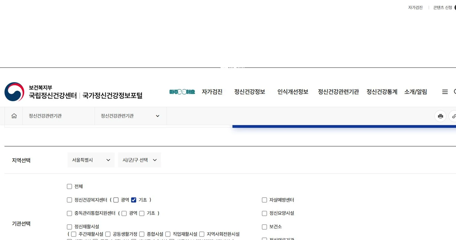456x240 pixels.
Task: Enable the 지역사회전환시설 checkbox
Action: 202,234
